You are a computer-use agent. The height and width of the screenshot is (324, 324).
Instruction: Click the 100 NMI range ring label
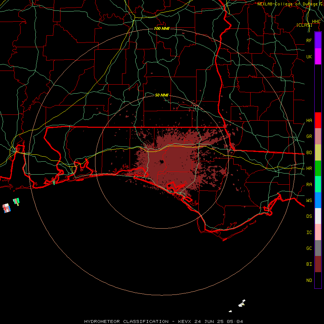162,28
